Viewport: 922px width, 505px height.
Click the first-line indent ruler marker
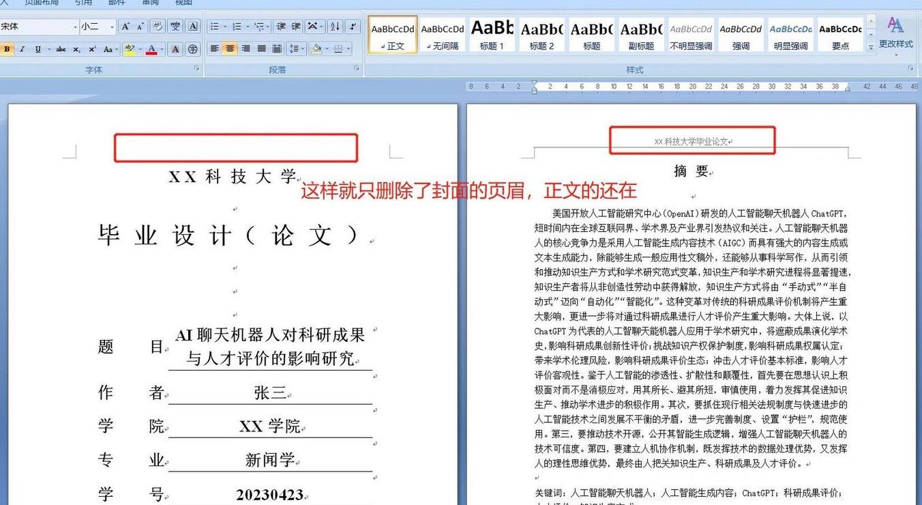coord(535,83)
